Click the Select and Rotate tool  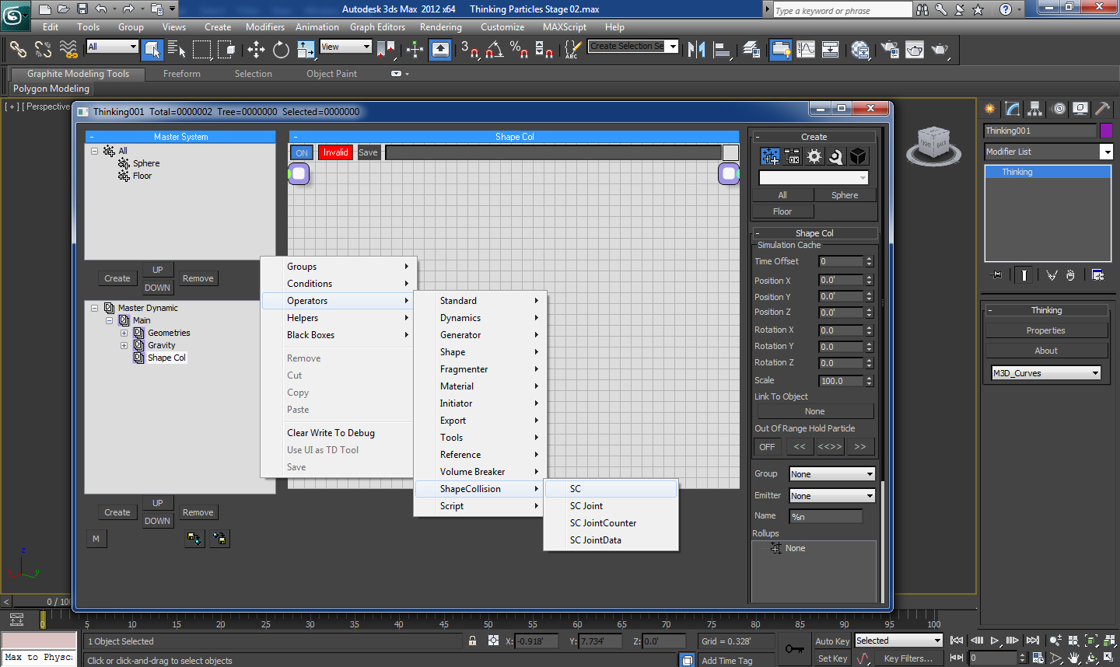pyautogui.click(x=281, y=50)
